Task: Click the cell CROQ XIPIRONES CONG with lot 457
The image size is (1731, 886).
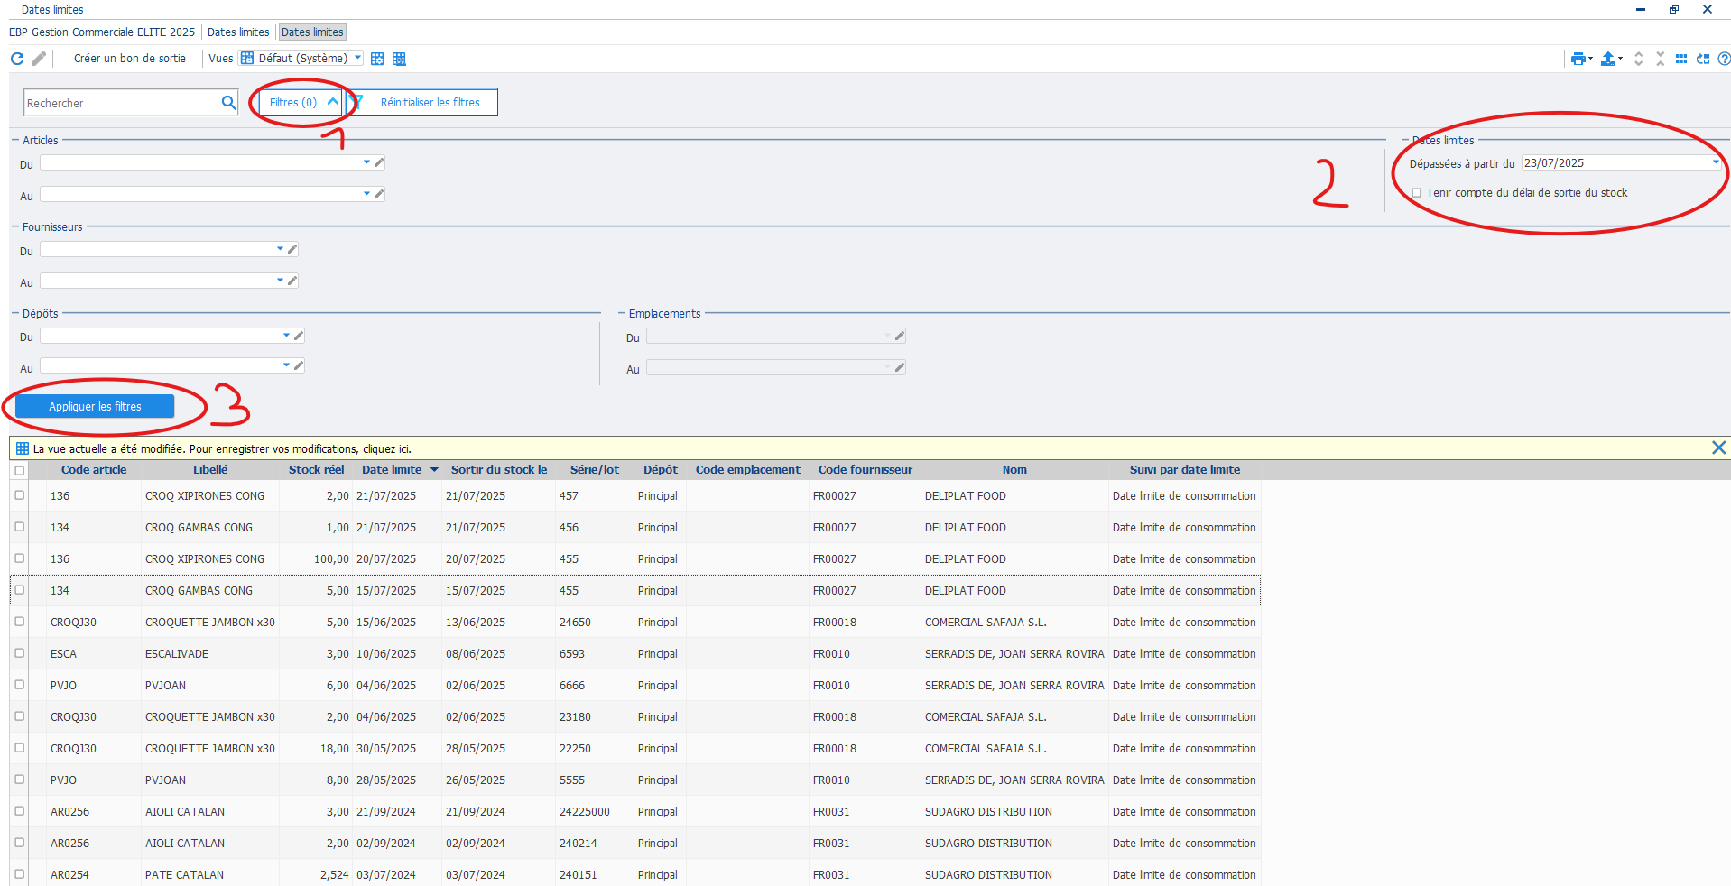Action: point(209,495)
